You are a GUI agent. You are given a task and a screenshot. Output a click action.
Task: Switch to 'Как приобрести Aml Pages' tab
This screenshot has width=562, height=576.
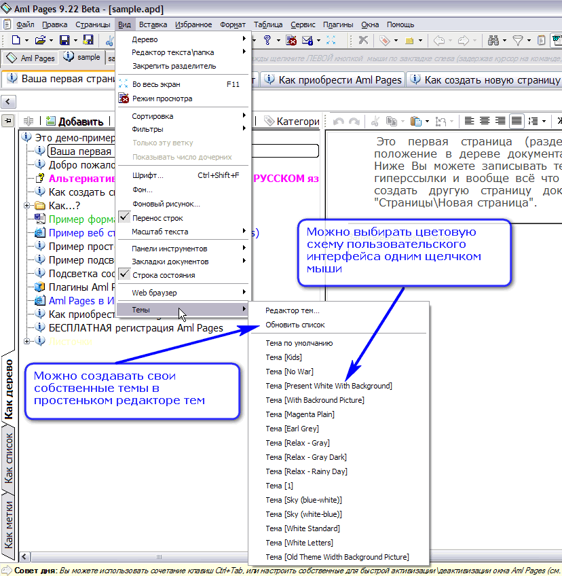[x=334, y=79]
